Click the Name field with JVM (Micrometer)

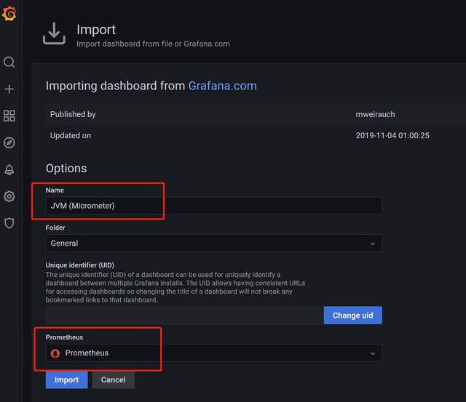pyautogui.click(x=213, y=206)
